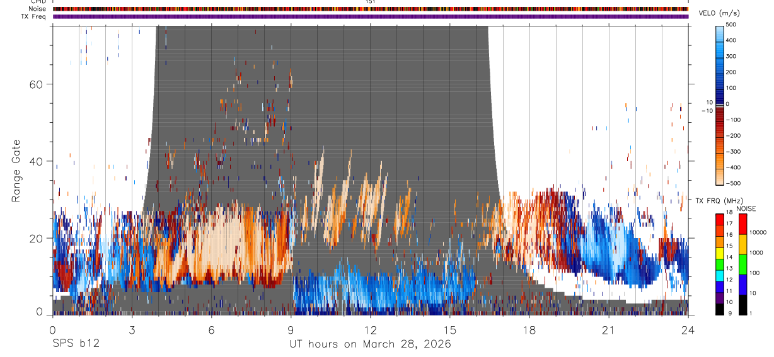Image resolution: width=774 pixels, height=357 pixels.
Task: Click the 24 hour tick on the UT axis
Action: pos(688,329)
